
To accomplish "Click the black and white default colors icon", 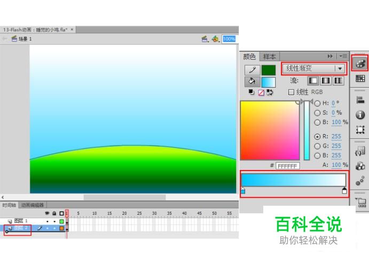I will (x=252, y=92).
